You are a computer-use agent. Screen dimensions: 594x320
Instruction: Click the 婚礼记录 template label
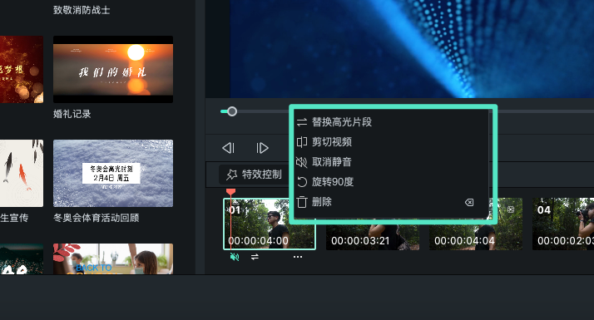click(x=72, y=114)
